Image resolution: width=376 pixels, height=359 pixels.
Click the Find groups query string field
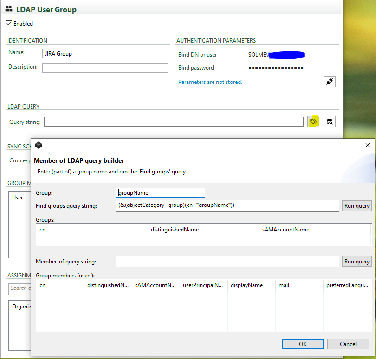227,205
